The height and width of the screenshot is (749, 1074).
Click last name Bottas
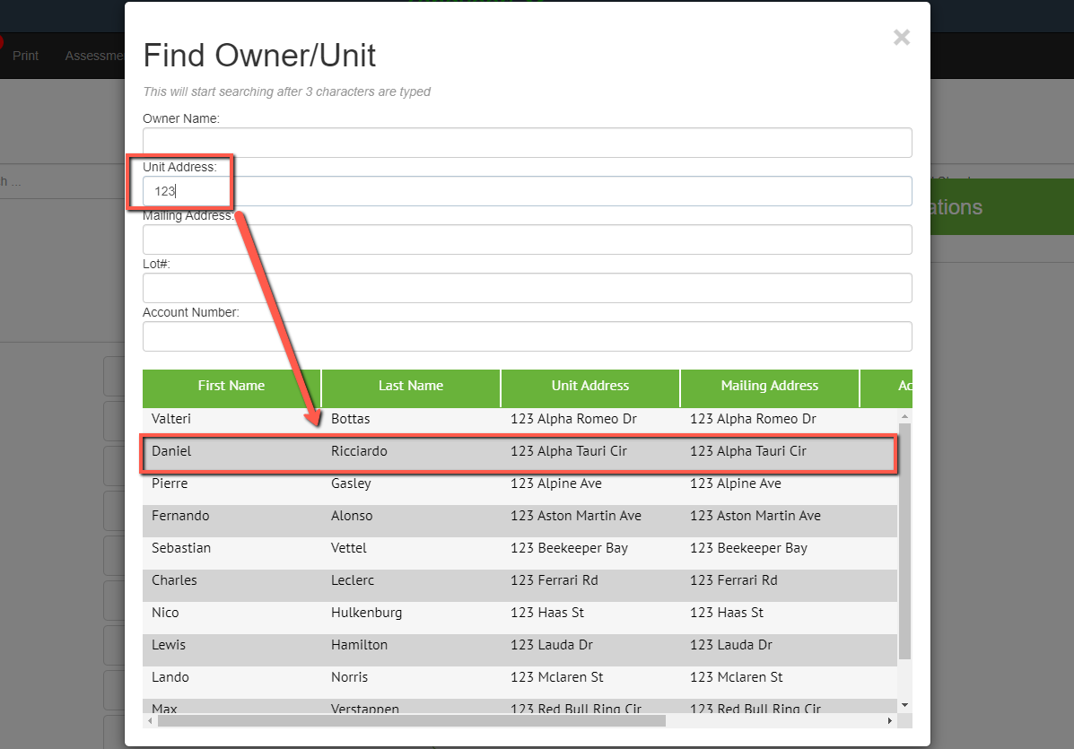tap(350, 418)
